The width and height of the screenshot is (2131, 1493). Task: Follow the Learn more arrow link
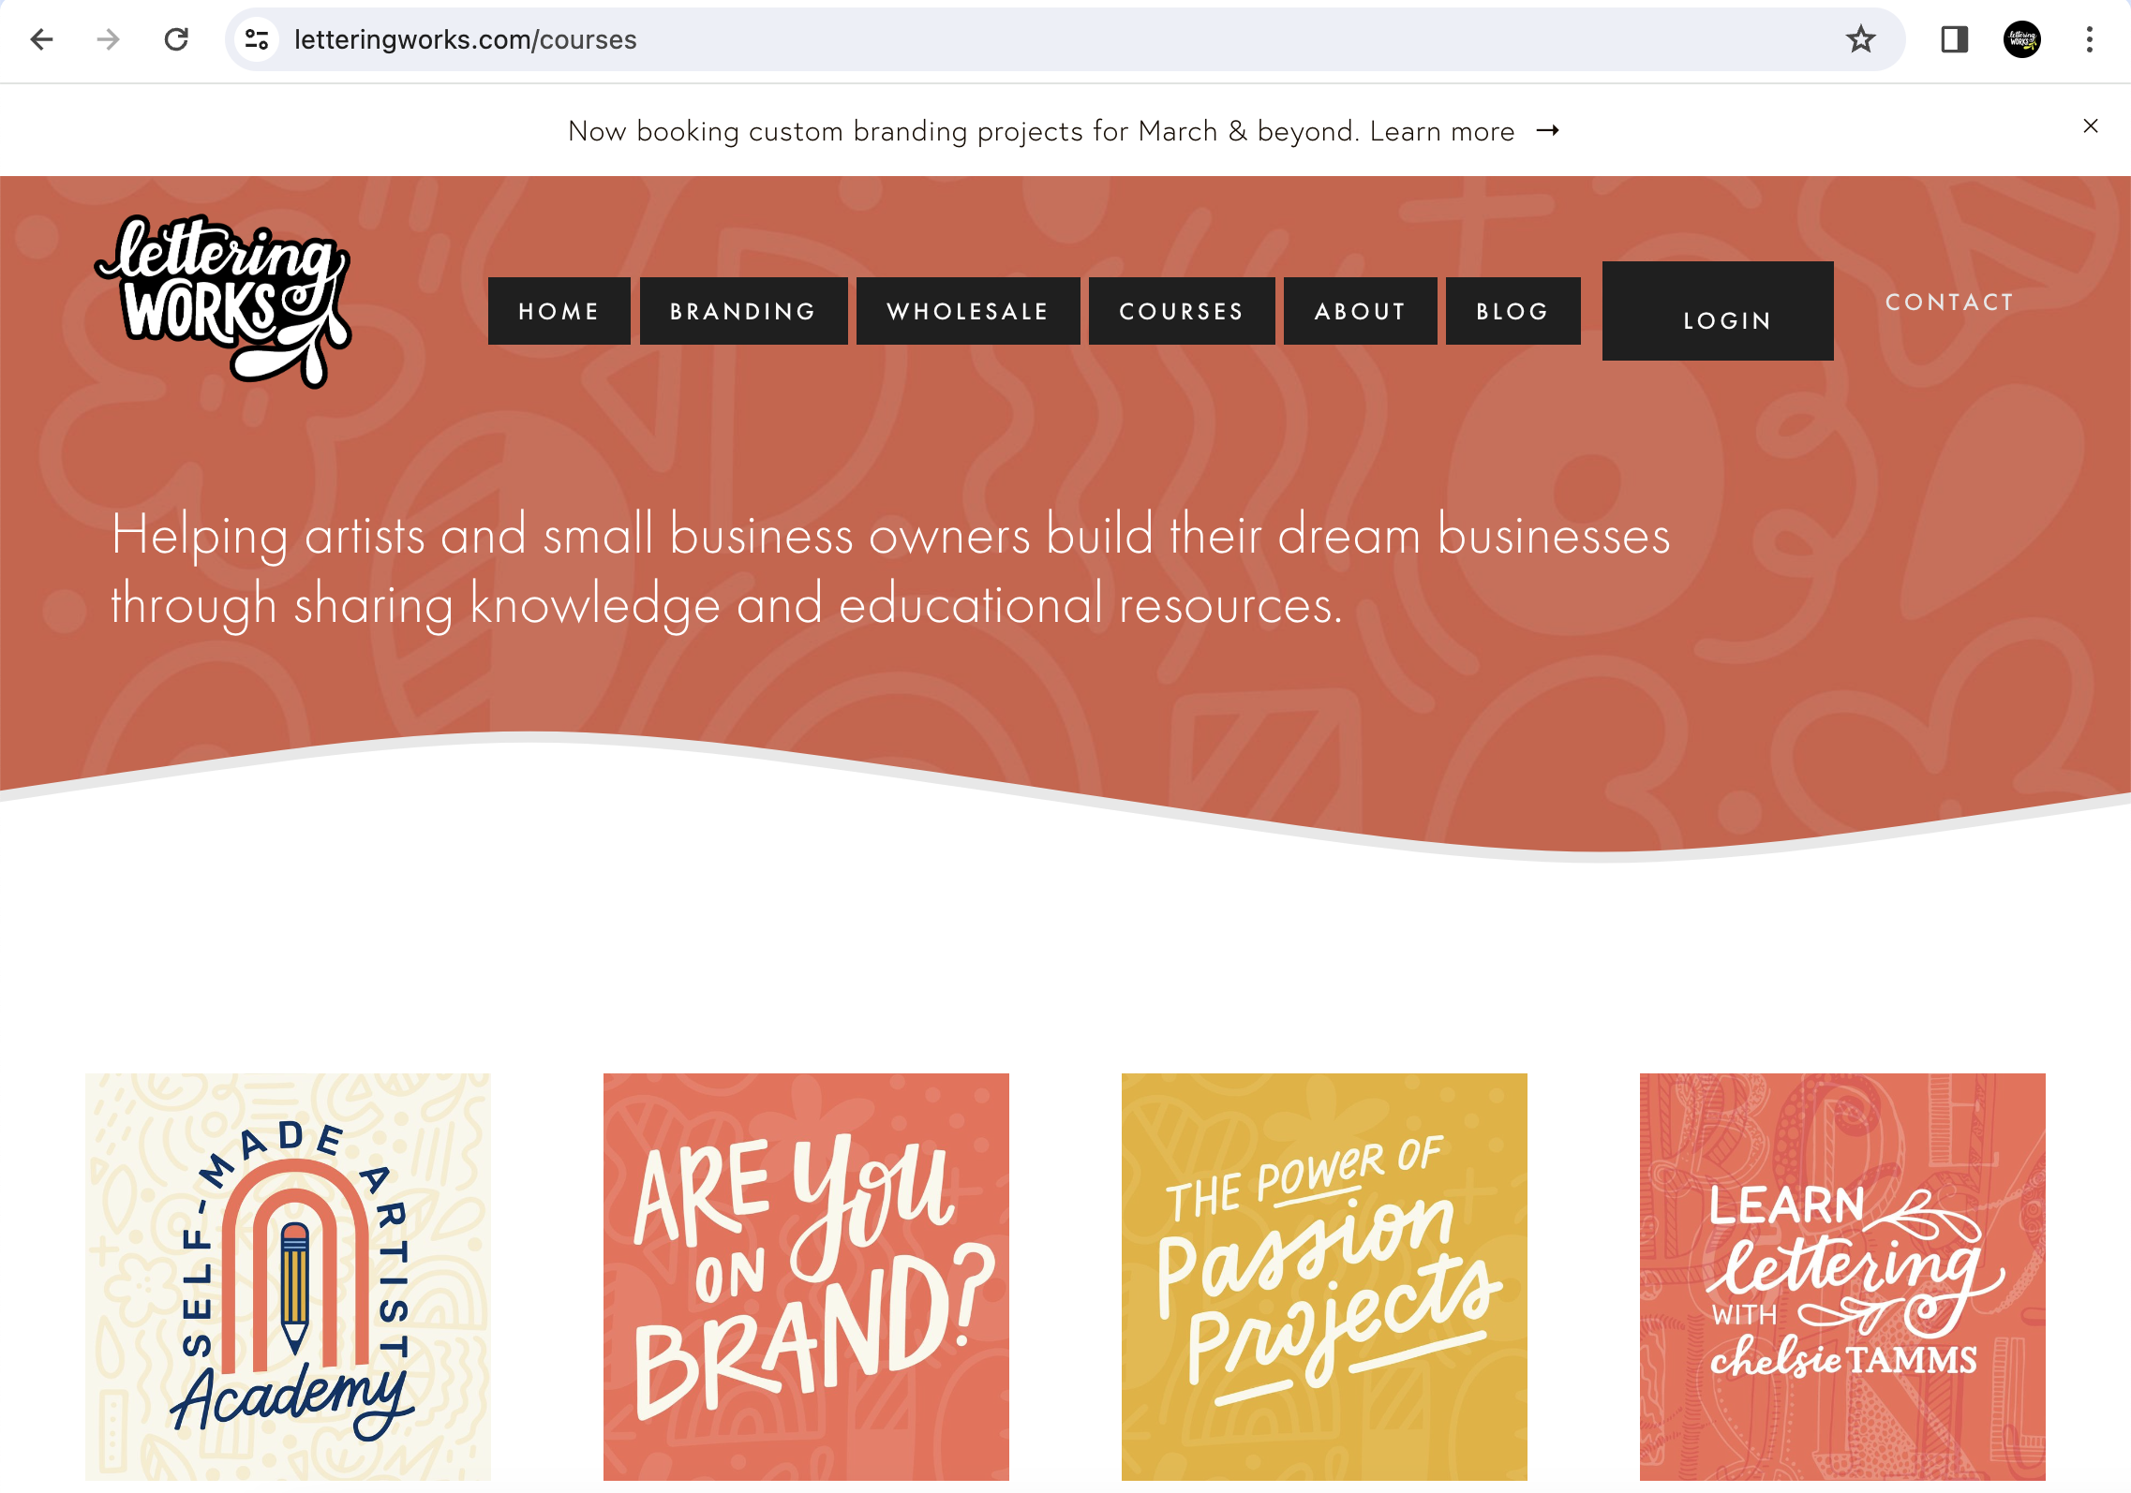(x=1465, y=131)
